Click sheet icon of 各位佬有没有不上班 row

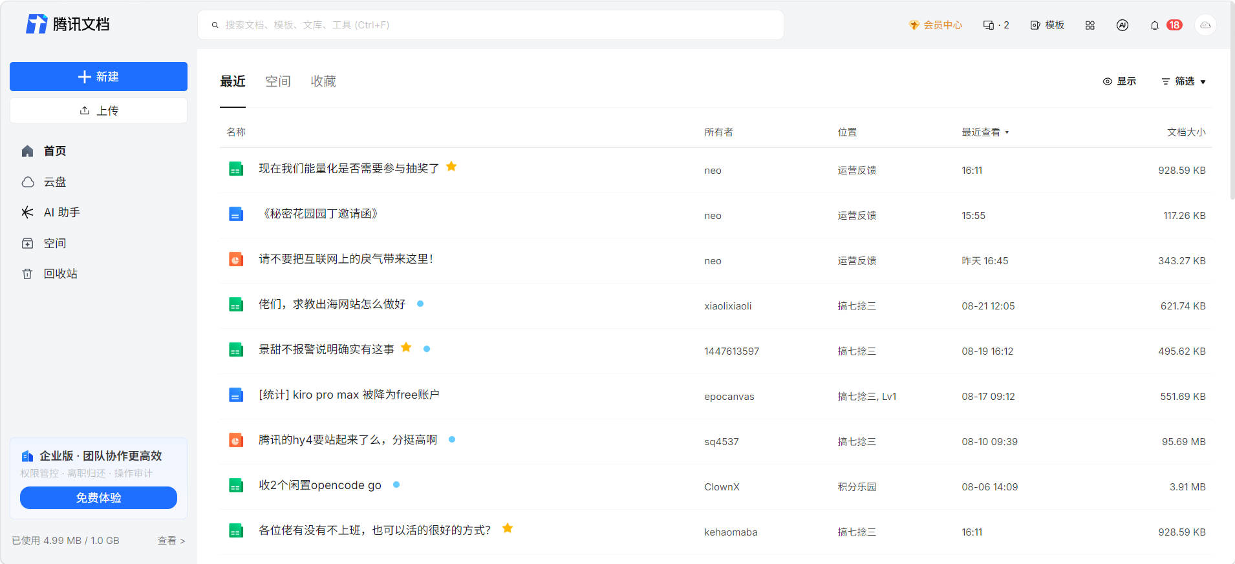236,530
